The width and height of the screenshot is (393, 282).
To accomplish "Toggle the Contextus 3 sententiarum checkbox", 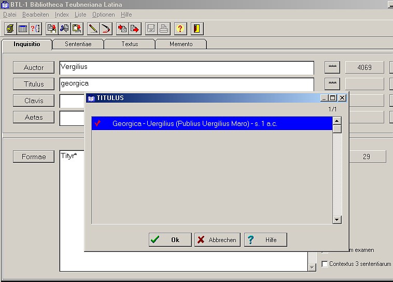I will coord(325,264).
